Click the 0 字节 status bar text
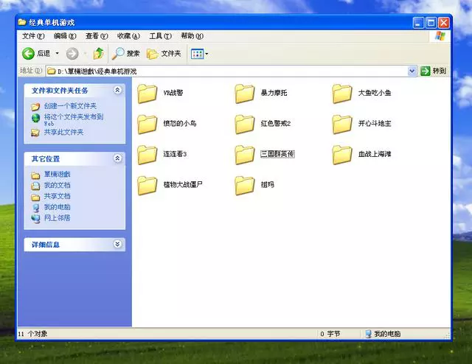The image size is (472, 364). (330, 334)
